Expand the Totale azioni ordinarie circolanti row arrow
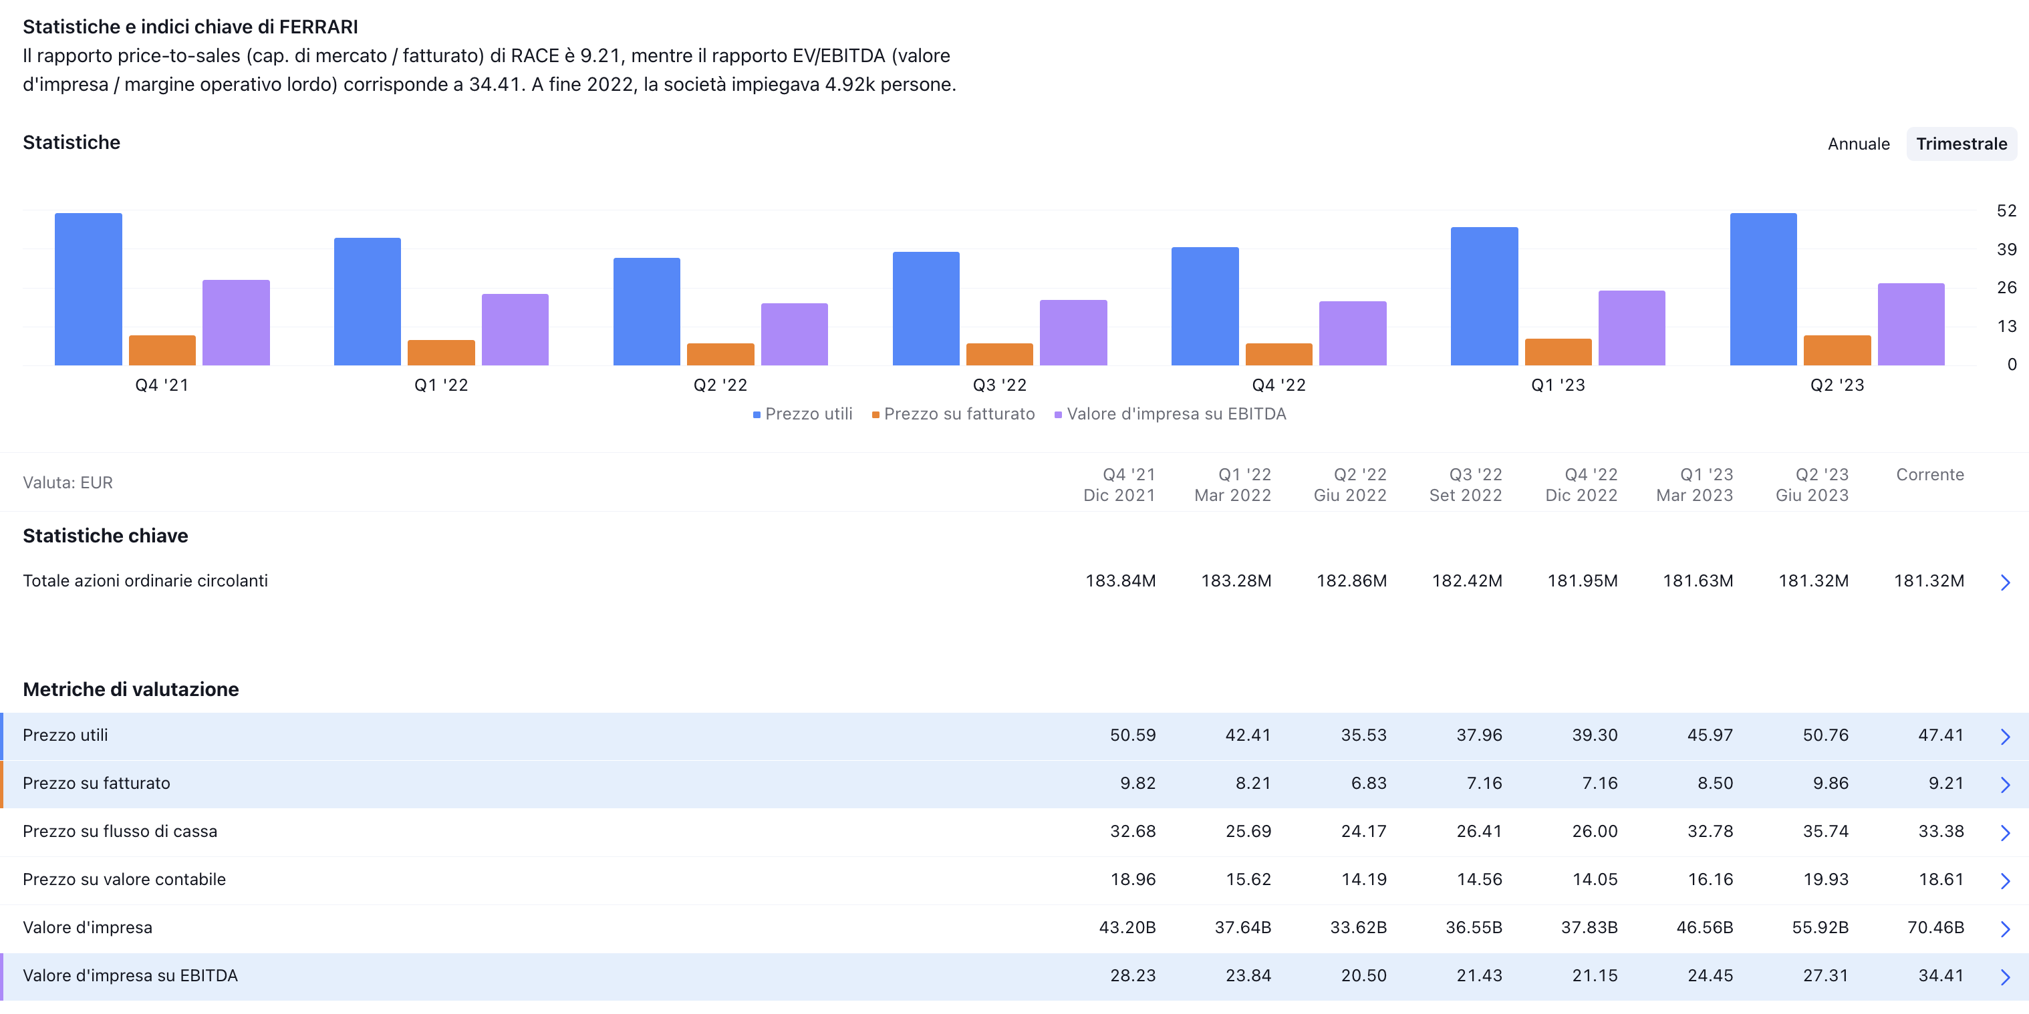Viewport: 2029px width, 1014px height. coord(2004,582)
